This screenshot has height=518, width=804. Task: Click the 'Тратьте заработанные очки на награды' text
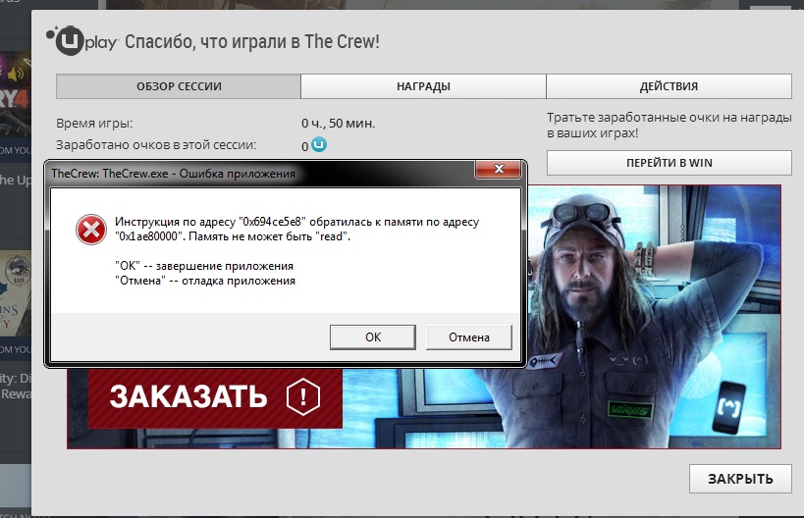tap(670, 118)
